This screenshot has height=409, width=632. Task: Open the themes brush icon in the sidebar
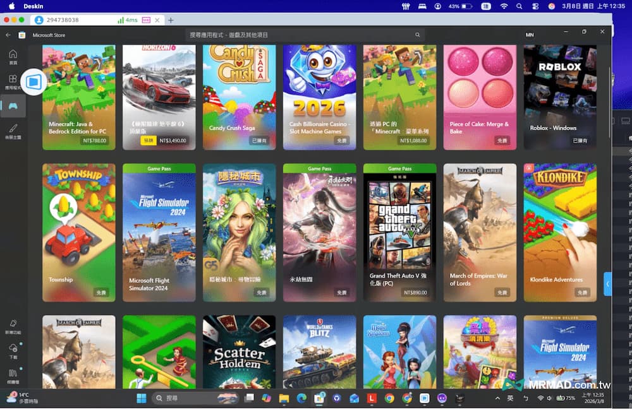(x=13, y=131)
